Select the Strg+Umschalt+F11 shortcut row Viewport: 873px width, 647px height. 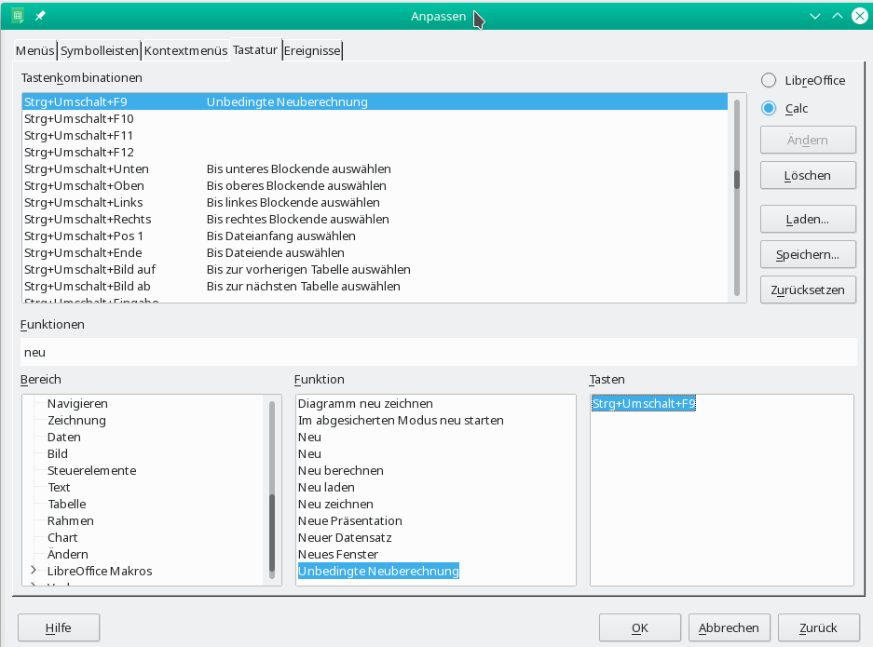375,135
